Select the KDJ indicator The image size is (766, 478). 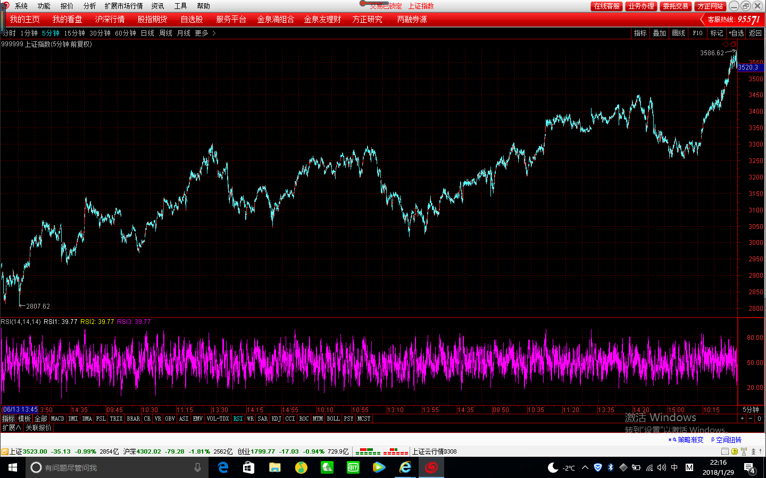click(x=277, y=419)
